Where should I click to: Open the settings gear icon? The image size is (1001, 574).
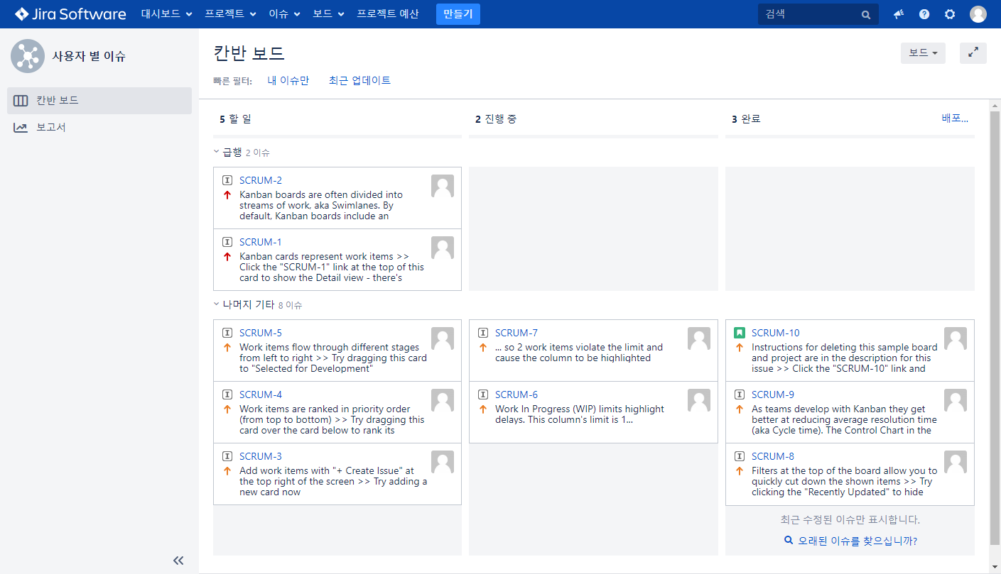[950, 14]
